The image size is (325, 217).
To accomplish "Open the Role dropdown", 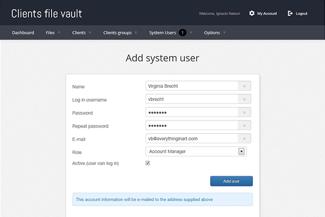I will pos(242,151).
